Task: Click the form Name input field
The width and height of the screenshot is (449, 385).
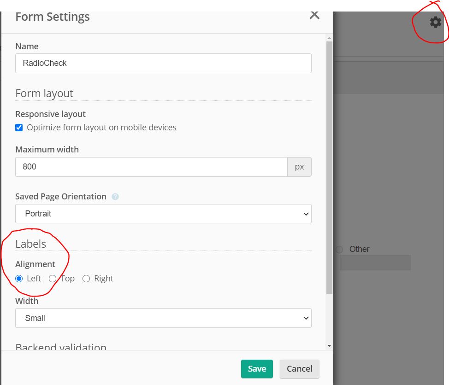Action: [x=163, y=63]
